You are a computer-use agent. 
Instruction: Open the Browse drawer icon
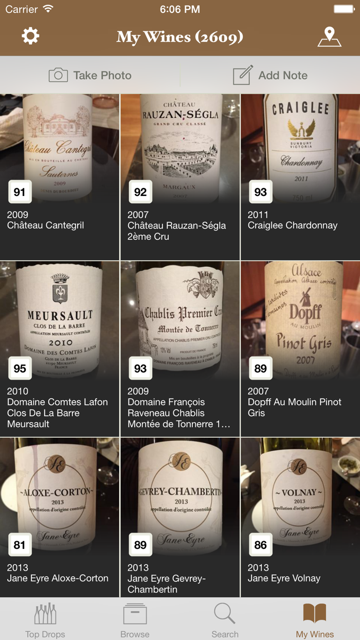coord(135,613)
